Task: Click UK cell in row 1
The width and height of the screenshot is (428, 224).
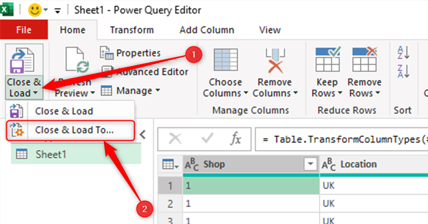Action: coord(374,186)
